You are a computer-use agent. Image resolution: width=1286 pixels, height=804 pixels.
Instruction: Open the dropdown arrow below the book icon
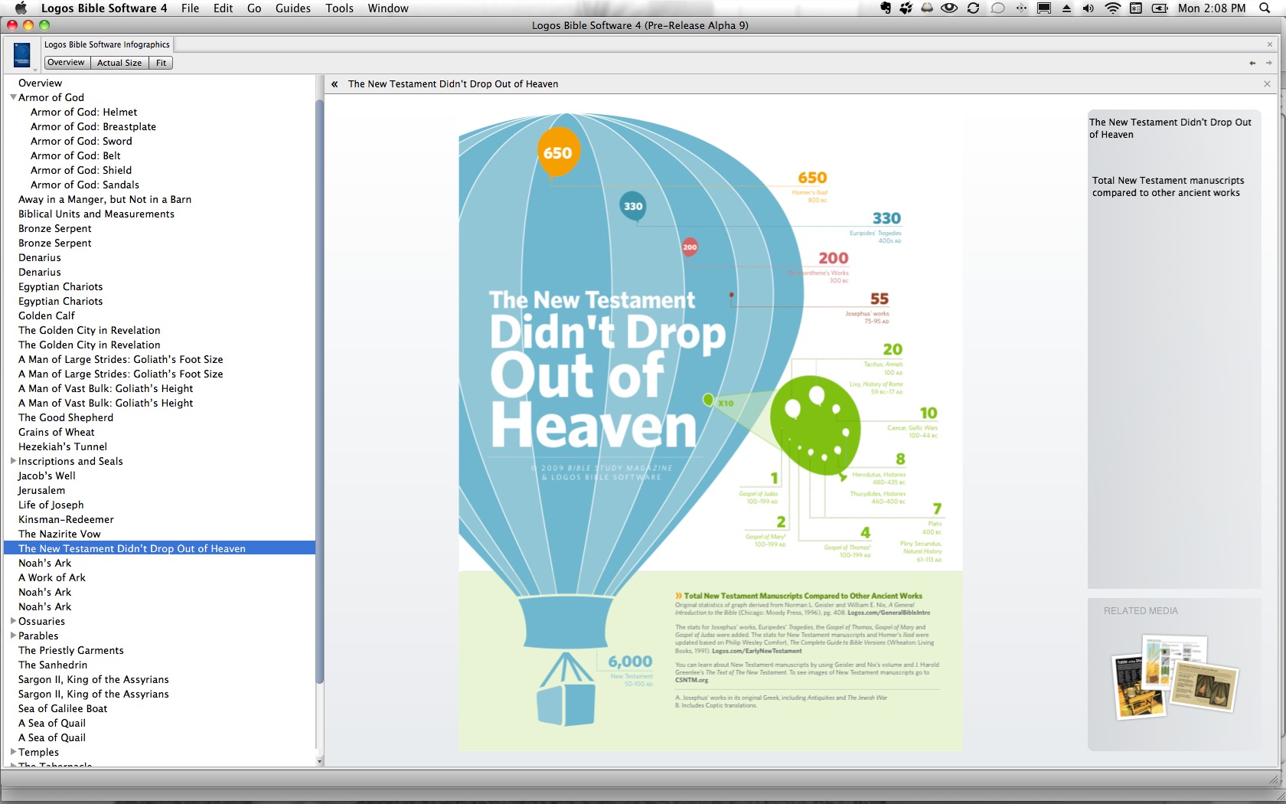34,69
